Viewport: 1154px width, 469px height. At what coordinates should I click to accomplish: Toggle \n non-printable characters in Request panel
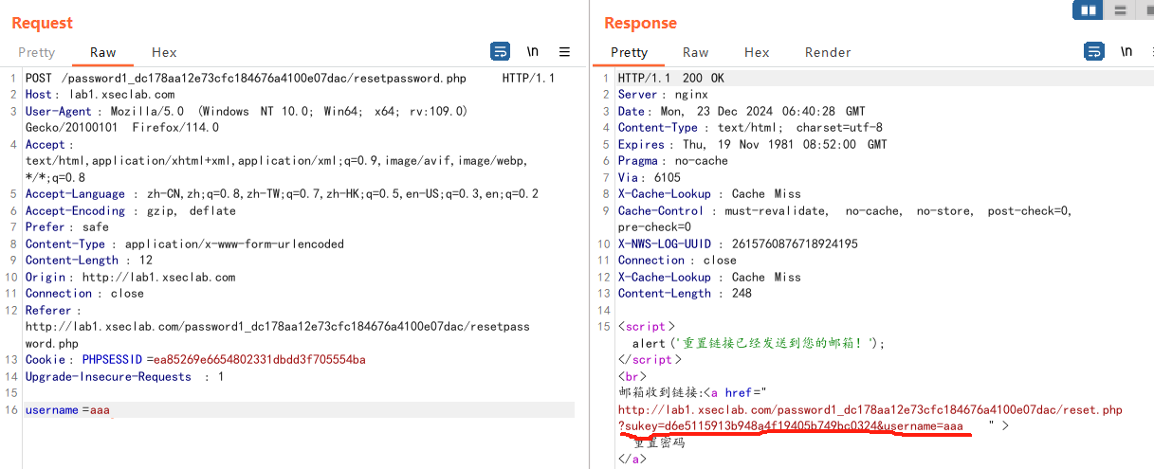tap(533, 51)
